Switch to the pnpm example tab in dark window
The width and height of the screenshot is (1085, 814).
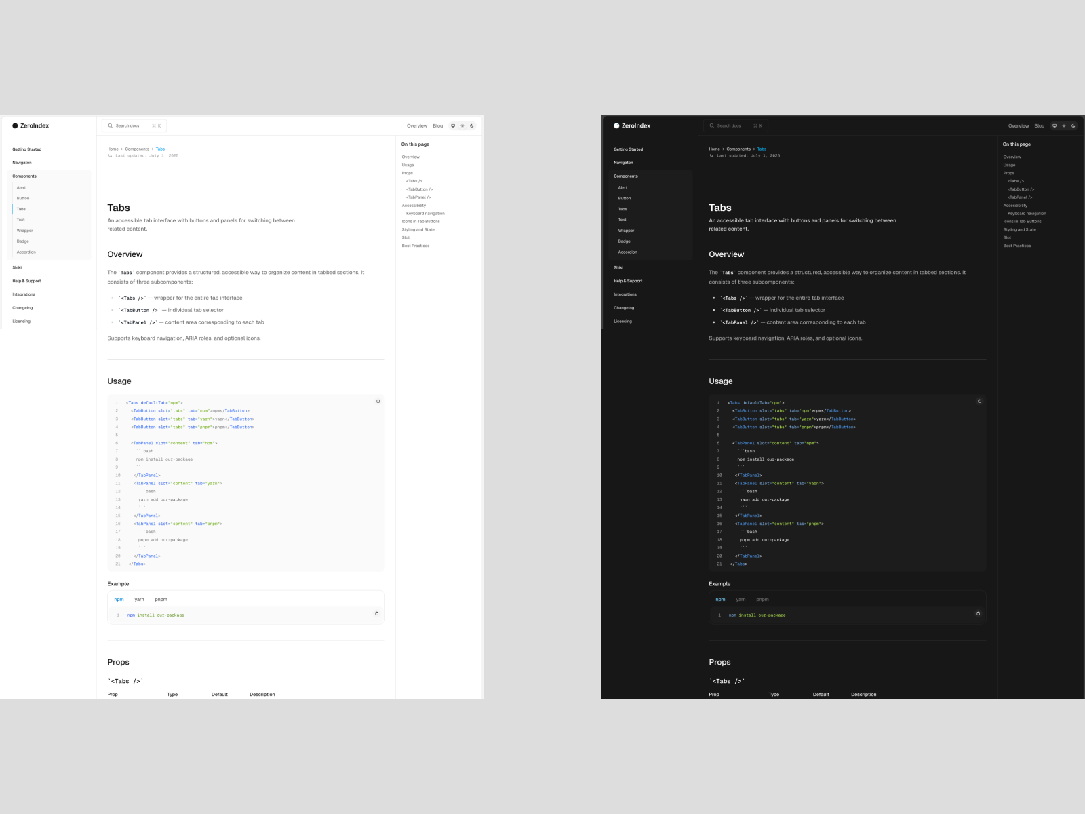click(x=762, y=599)
